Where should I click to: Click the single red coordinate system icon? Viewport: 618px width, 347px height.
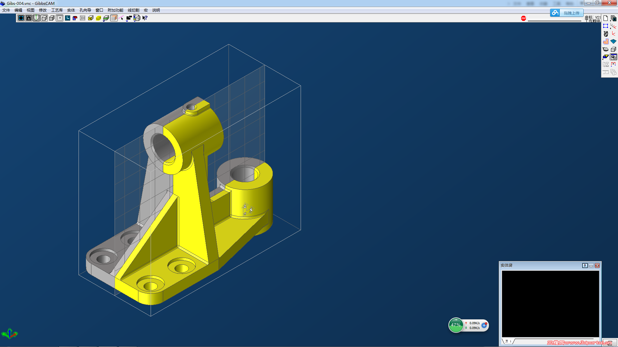(613, 34)
